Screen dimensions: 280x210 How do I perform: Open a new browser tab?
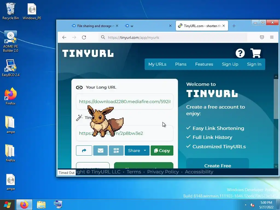pyautogui.click(x=234, y=26)
